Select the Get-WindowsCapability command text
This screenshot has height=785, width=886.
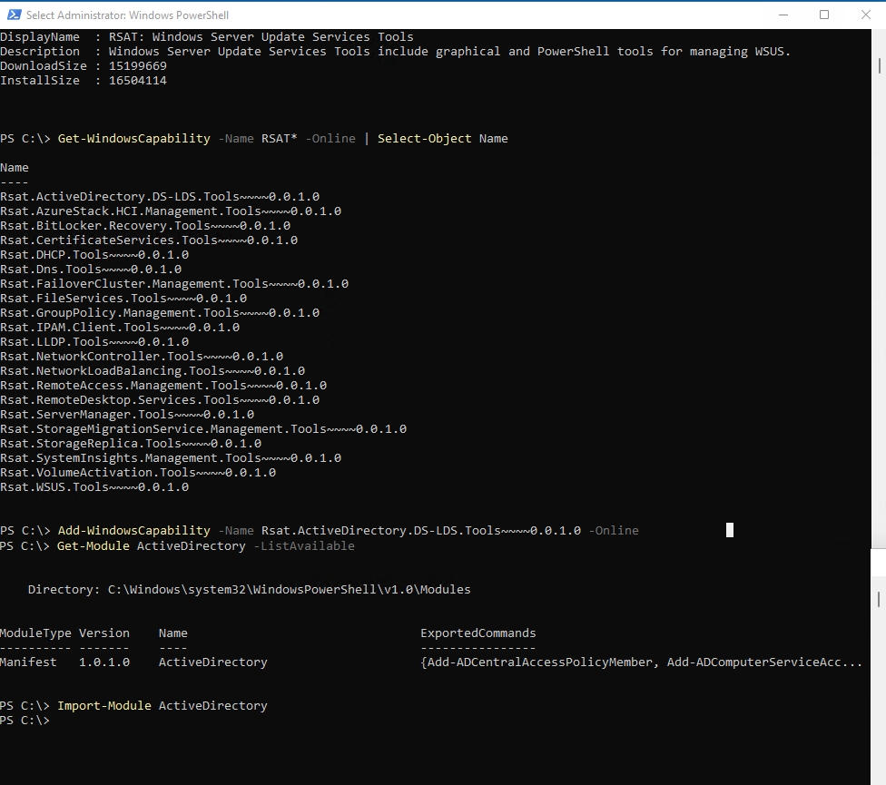pos(133,138)
